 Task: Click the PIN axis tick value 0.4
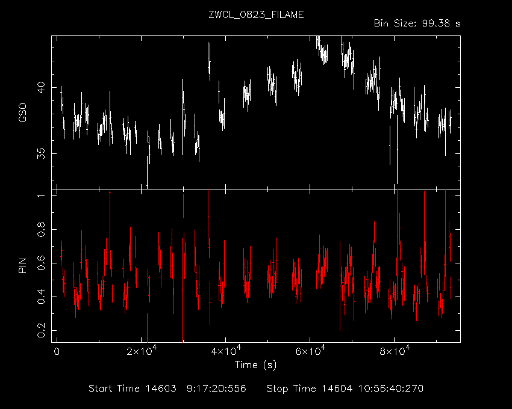click(x=41, y=297)
